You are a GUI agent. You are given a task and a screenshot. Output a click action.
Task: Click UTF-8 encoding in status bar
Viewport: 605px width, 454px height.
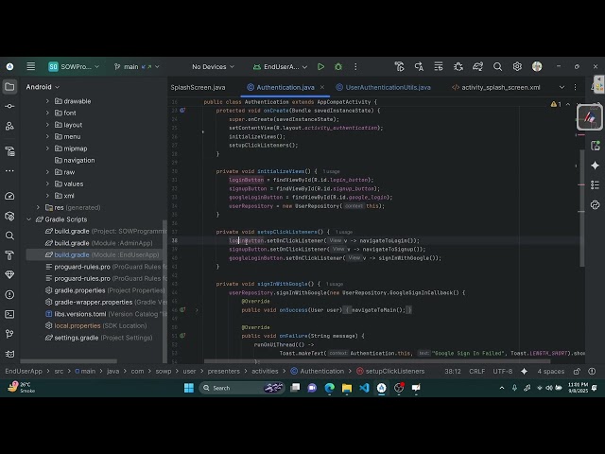tap(502, 372)
